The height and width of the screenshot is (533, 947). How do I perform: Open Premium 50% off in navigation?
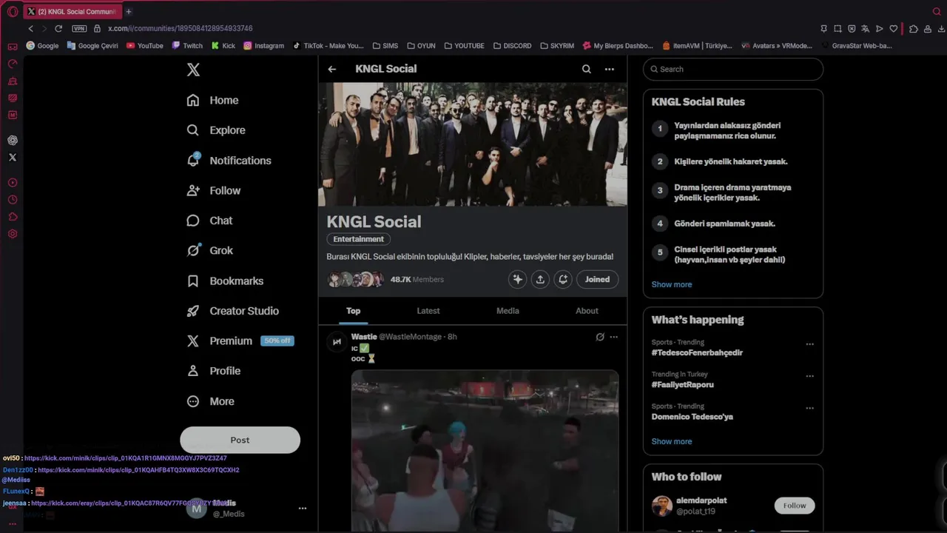click(x=240, y=341)
